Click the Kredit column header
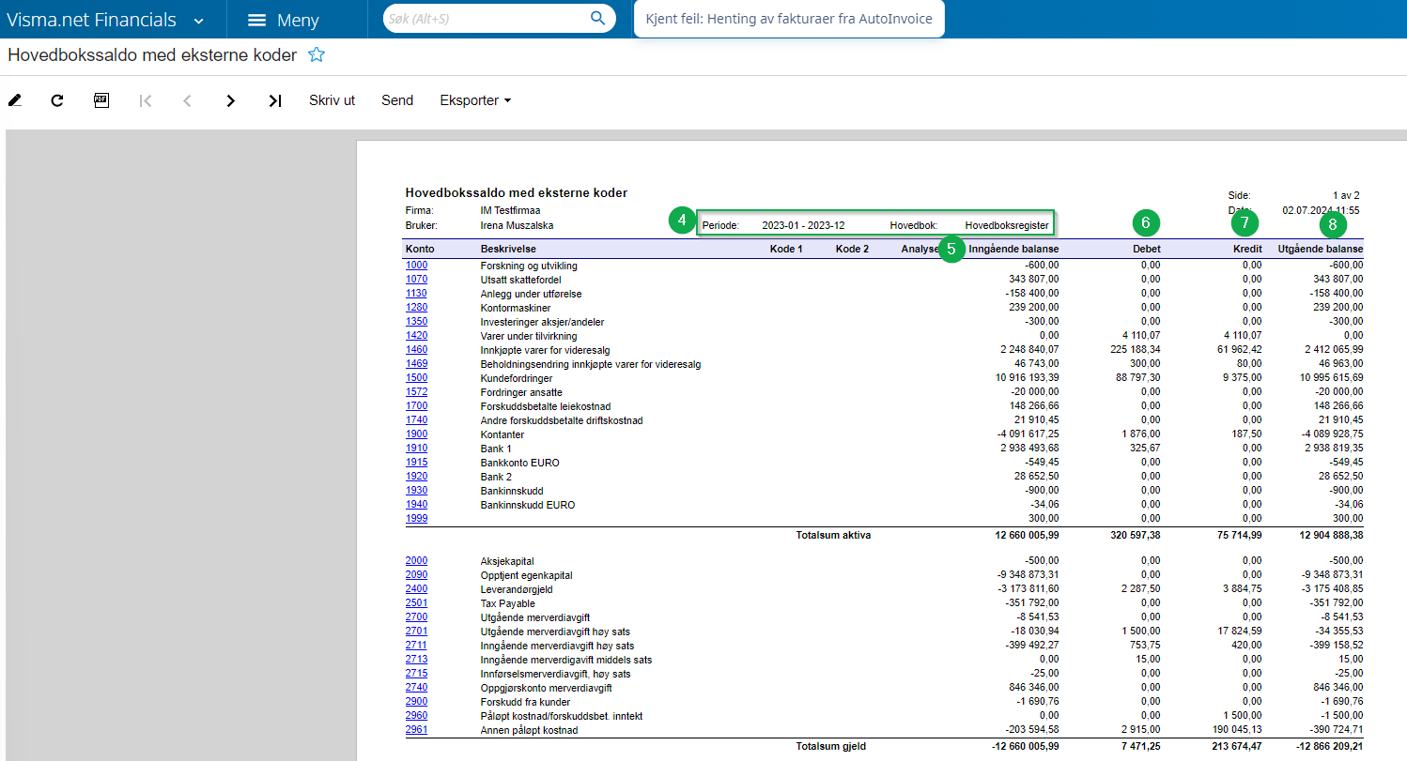Screen dimensions: 1407x761 pos(1247,250)
